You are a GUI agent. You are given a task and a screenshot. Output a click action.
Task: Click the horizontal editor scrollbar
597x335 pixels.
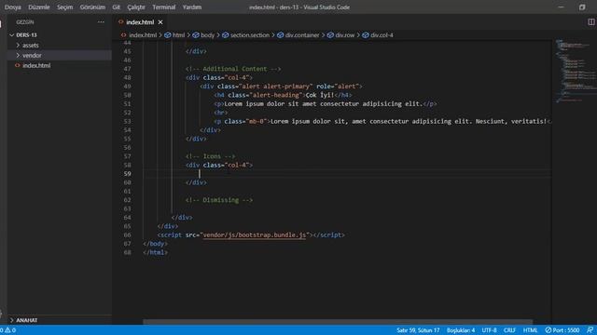pyautogui.click(x=338, y=322)
